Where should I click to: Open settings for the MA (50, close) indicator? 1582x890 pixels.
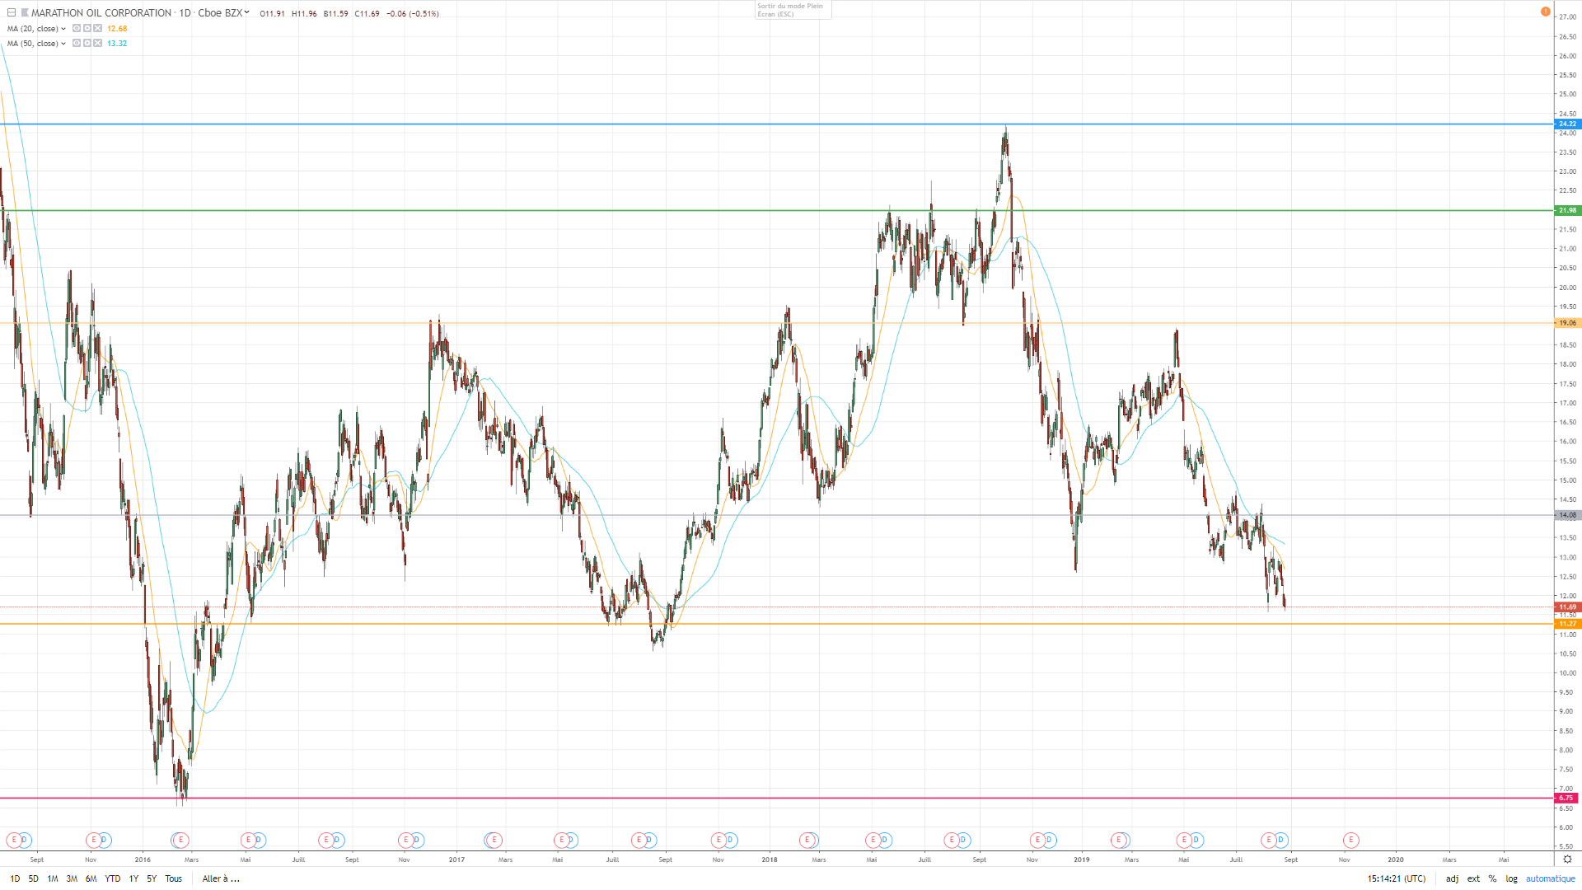pos(87,44)
